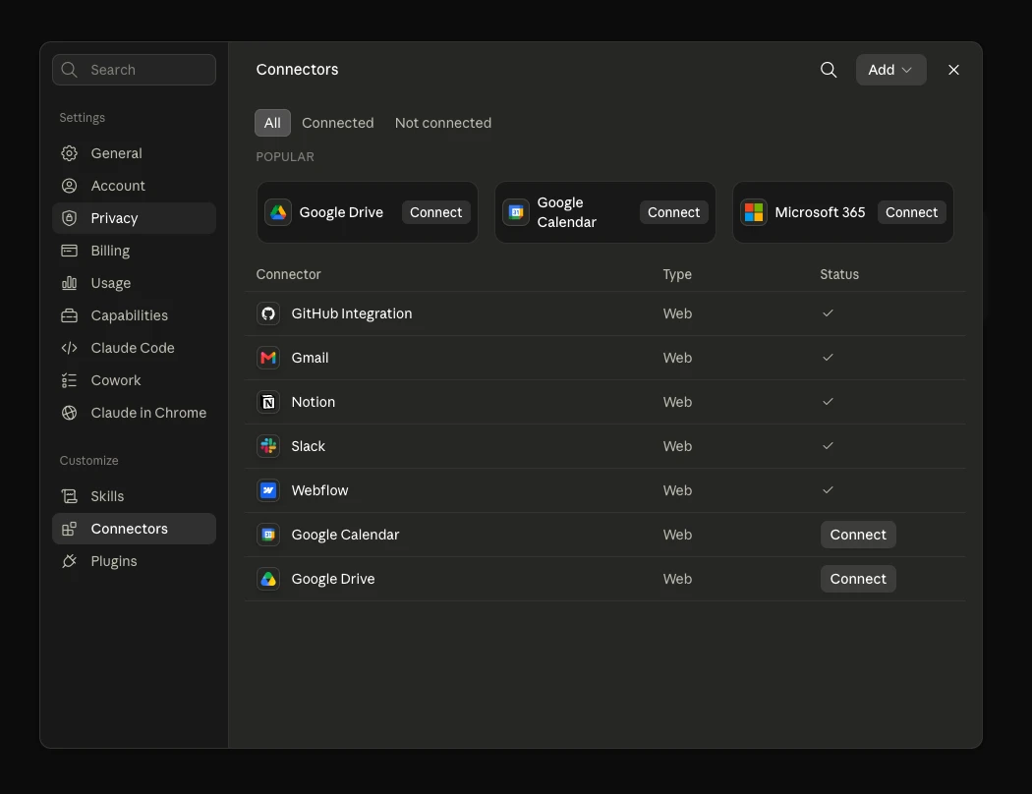Open General settings
Viewport: 1032px width, 794px height.
(x=135, y=153)
